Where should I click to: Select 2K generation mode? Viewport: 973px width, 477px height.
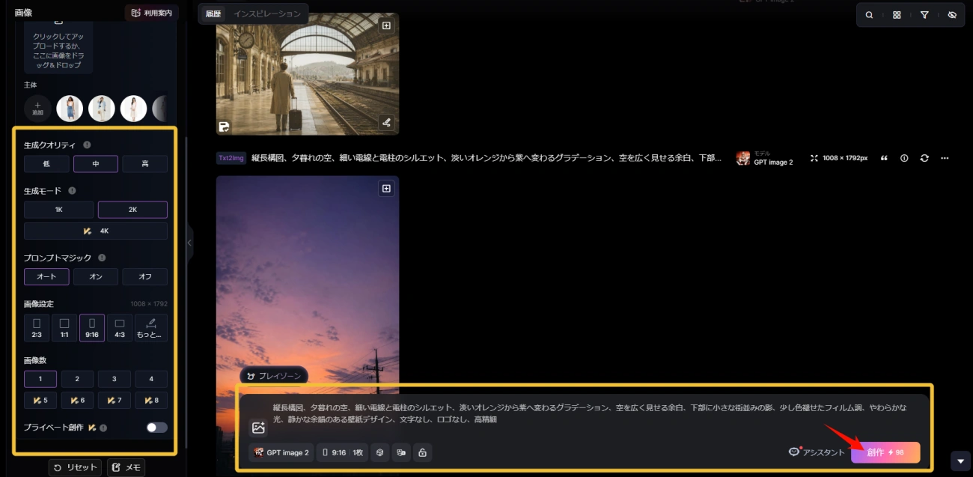point(132,210)
